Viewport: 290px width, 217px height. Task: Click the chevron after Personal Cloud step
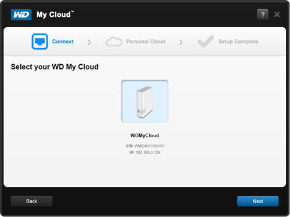(x=181, y=42)
